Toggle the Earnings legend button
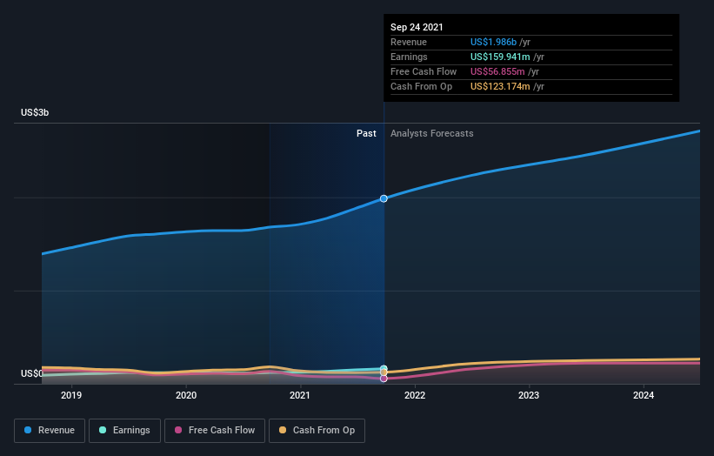This screenshot has width=714, height=456. 124,431
